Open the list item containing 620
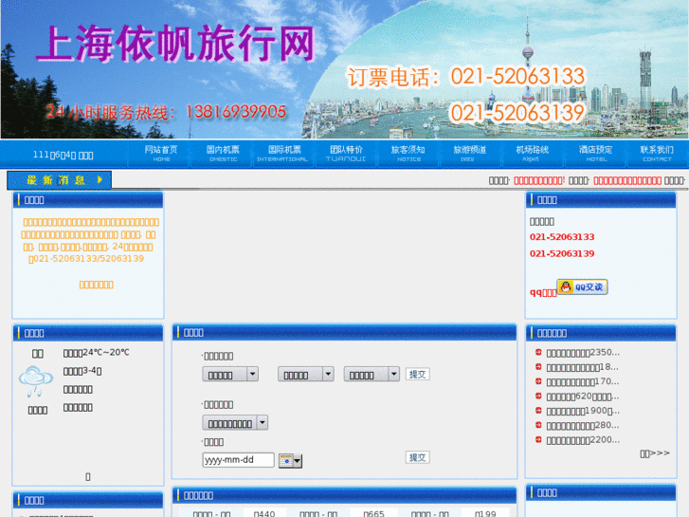 click(583, 397)
